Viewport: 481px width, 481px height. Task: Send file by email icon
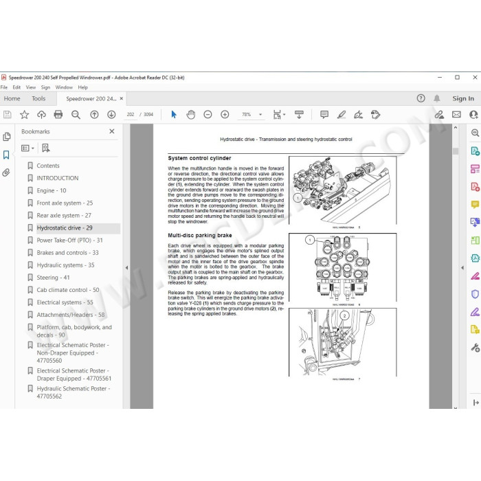456,115
